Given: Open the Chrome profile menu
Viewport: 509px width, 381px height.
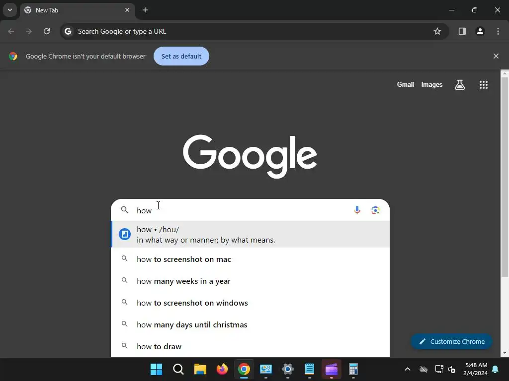Looking at the screenshot, I should coord(480,31).
